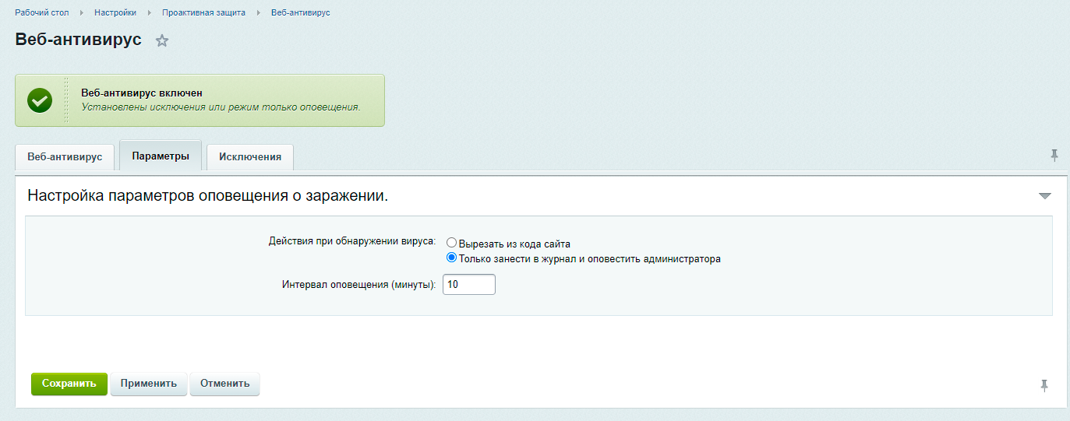This screenshot has height=421, width=1070.
Task: Switch to the Веб-антивирус tab
Action: click(65, 156)
